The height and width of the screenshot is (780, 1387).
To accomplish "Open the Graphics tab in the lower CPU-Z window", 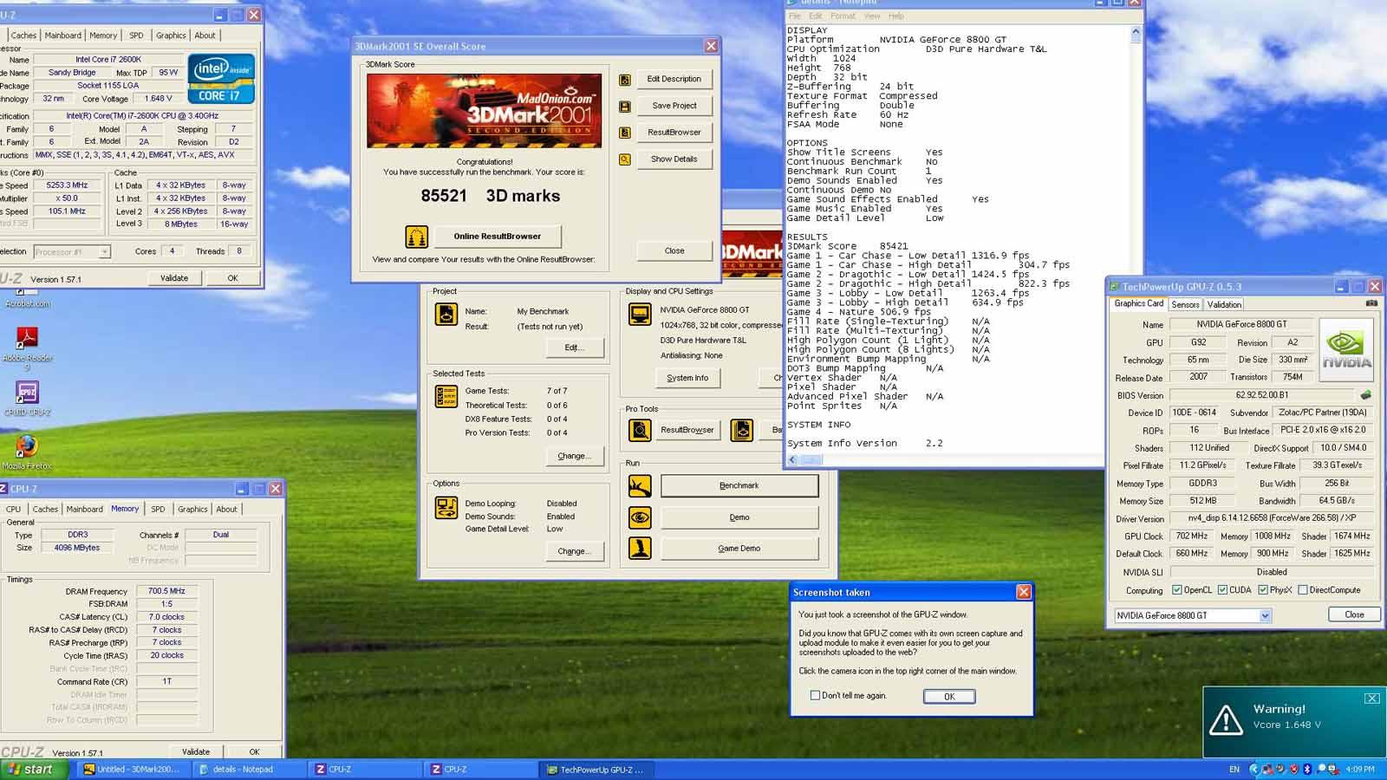I will tap(192, 510).
